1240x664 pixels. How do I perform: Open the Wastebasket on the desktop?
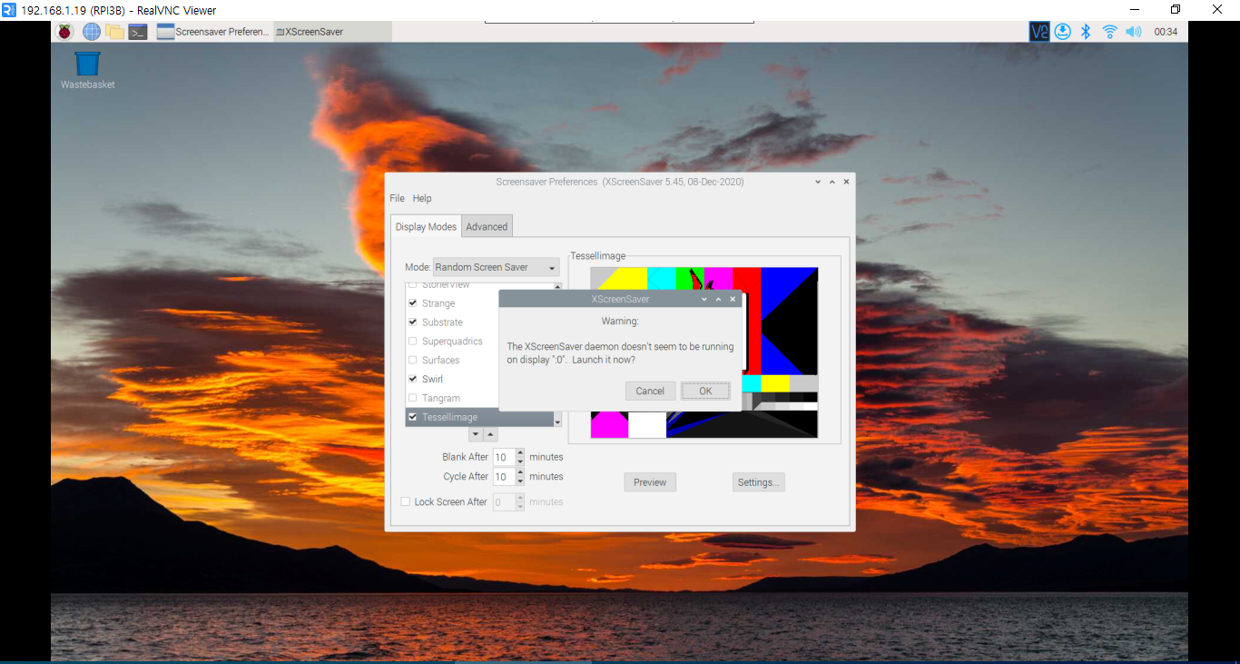[86, 64]
